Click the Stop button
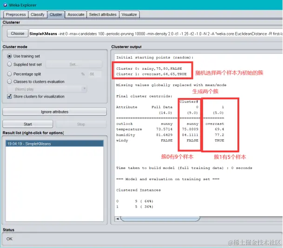The height and width of the screenshot is (248, 283). coord(81,124)
